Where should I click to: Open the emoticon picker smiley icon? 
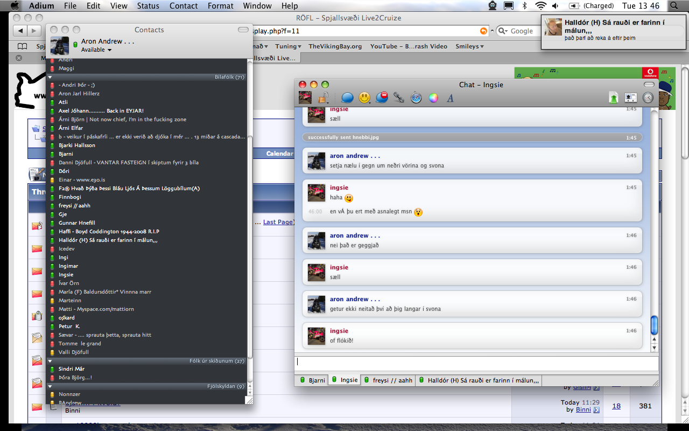tap(364, 98)
